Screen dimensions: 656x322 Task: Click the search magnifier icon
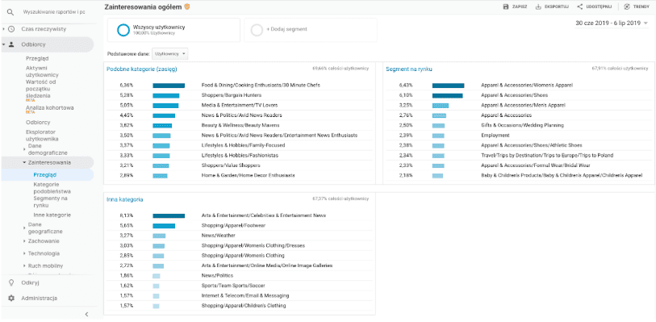[10, 12]
